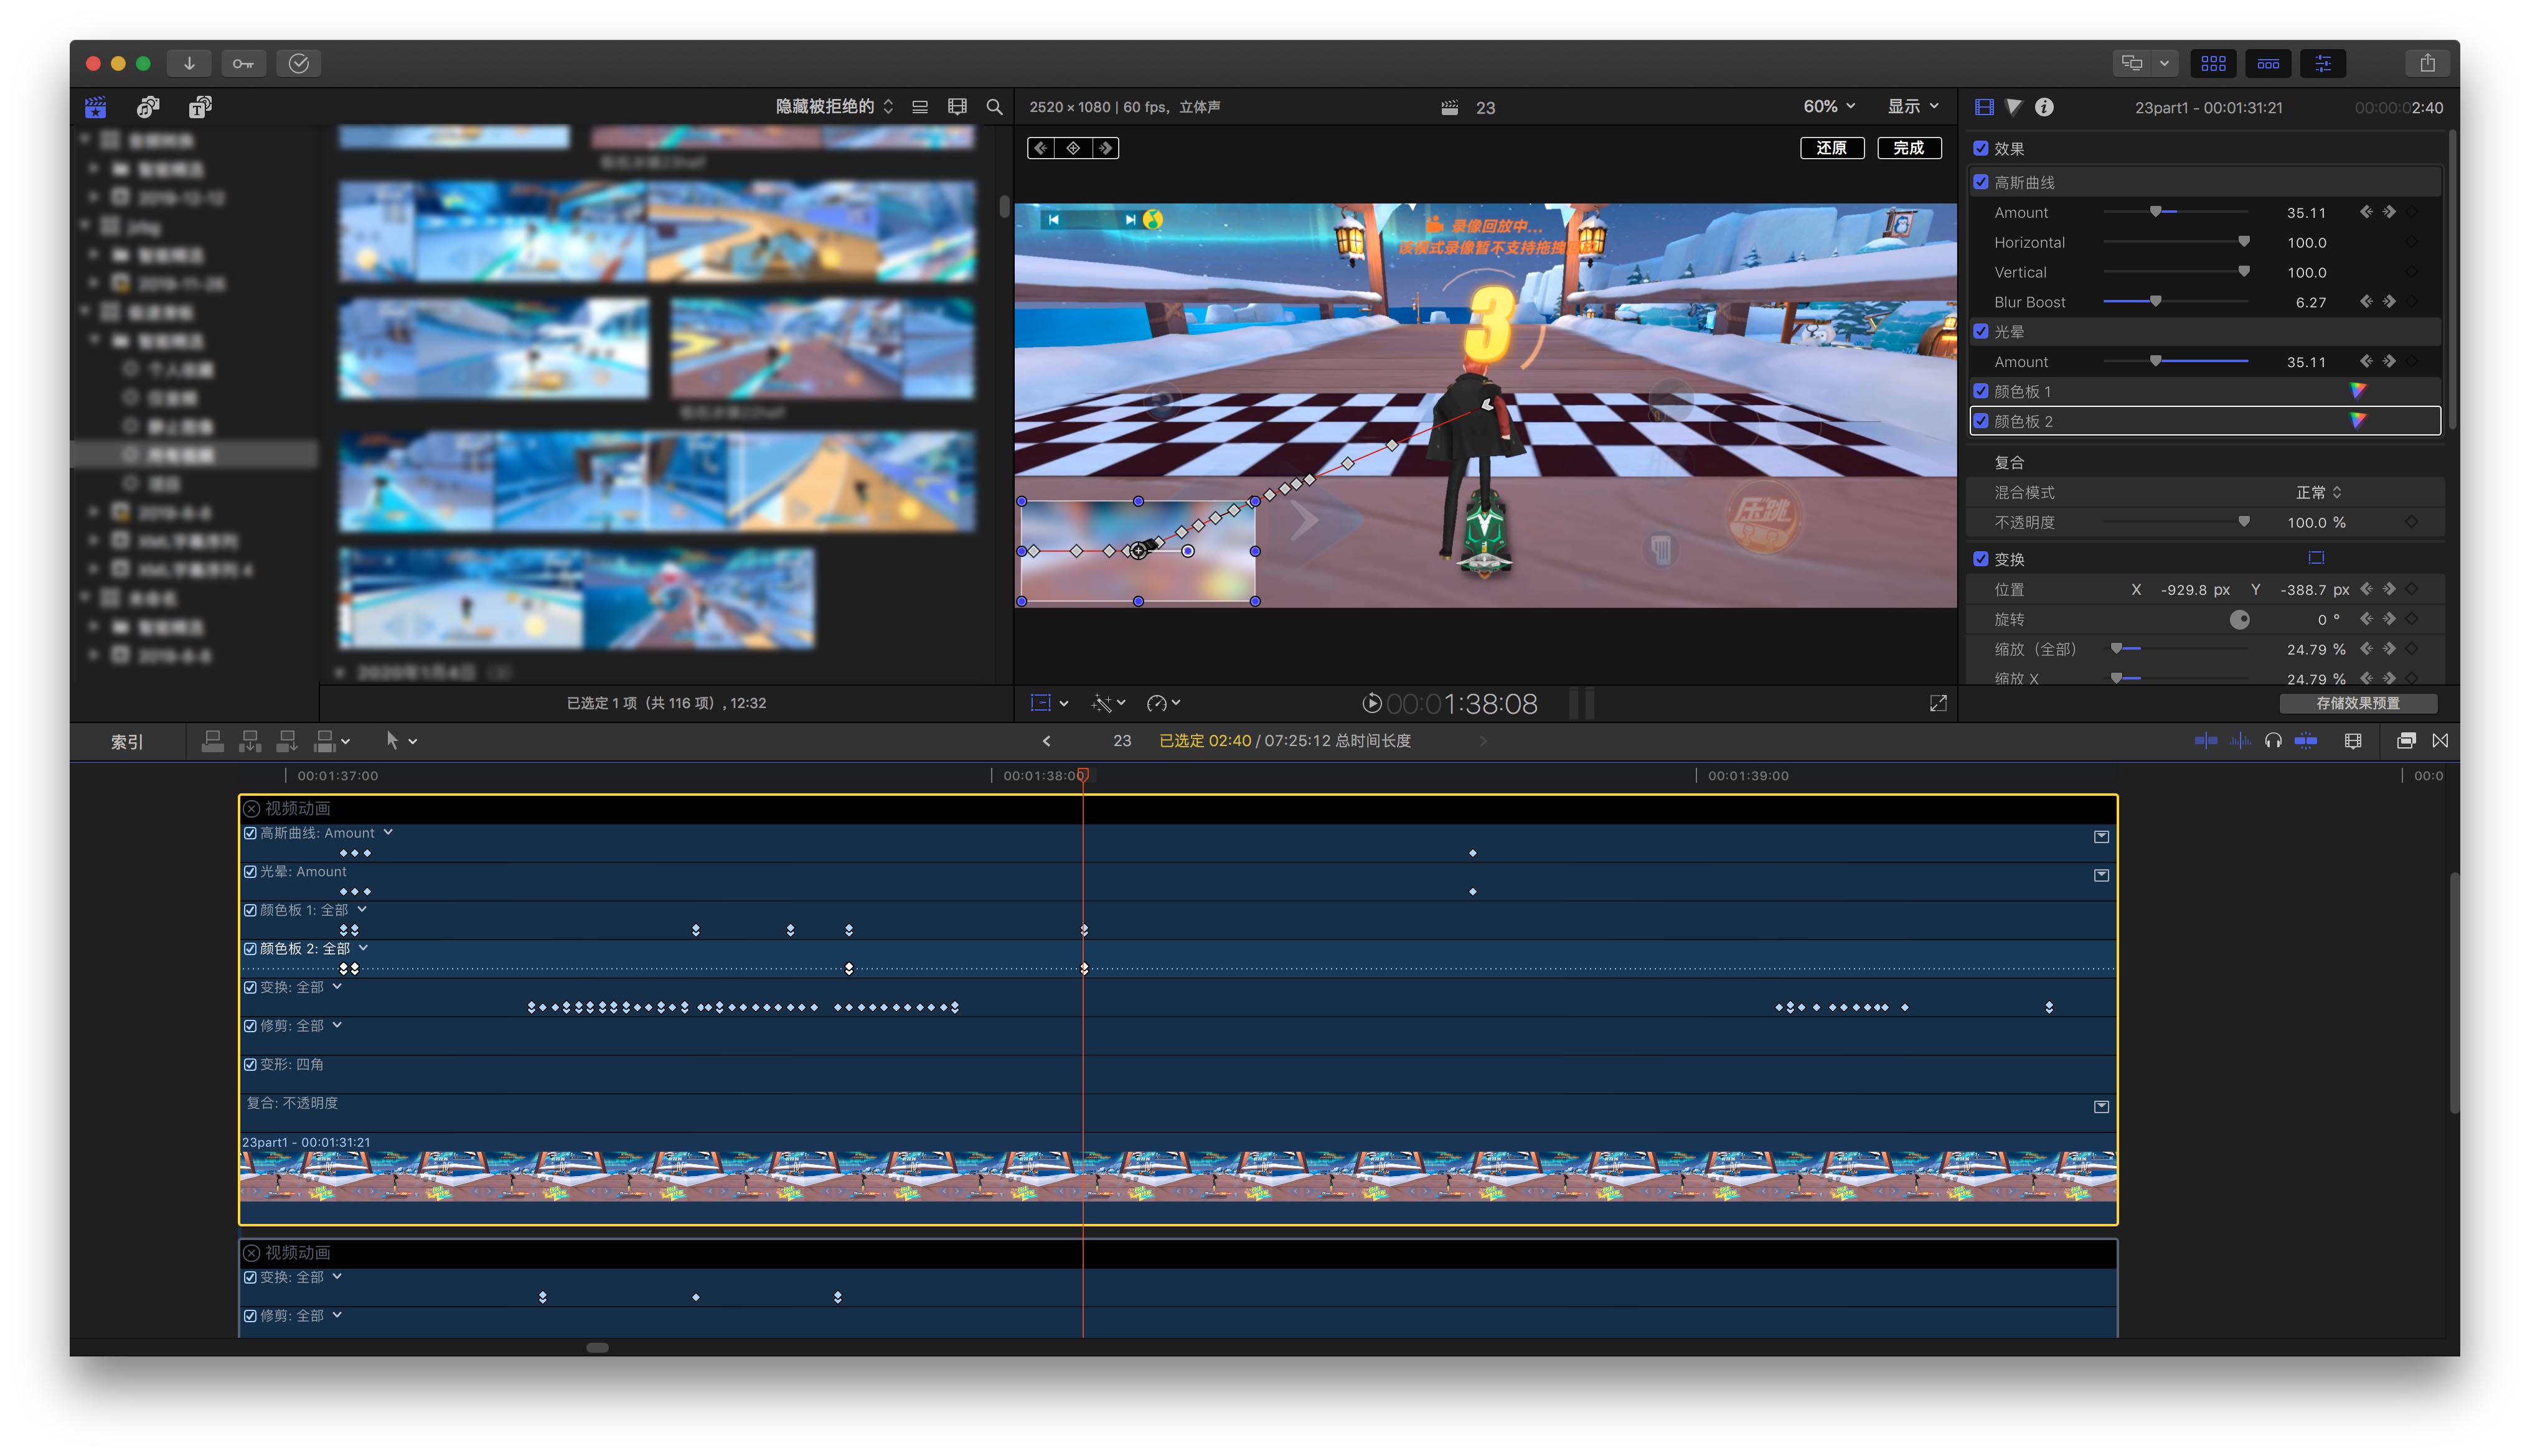Disable the 高斯曲线 effect checkbox
This screenshot has width=2530, height=1456.
pyautogui.click(x=1980, y=182)
